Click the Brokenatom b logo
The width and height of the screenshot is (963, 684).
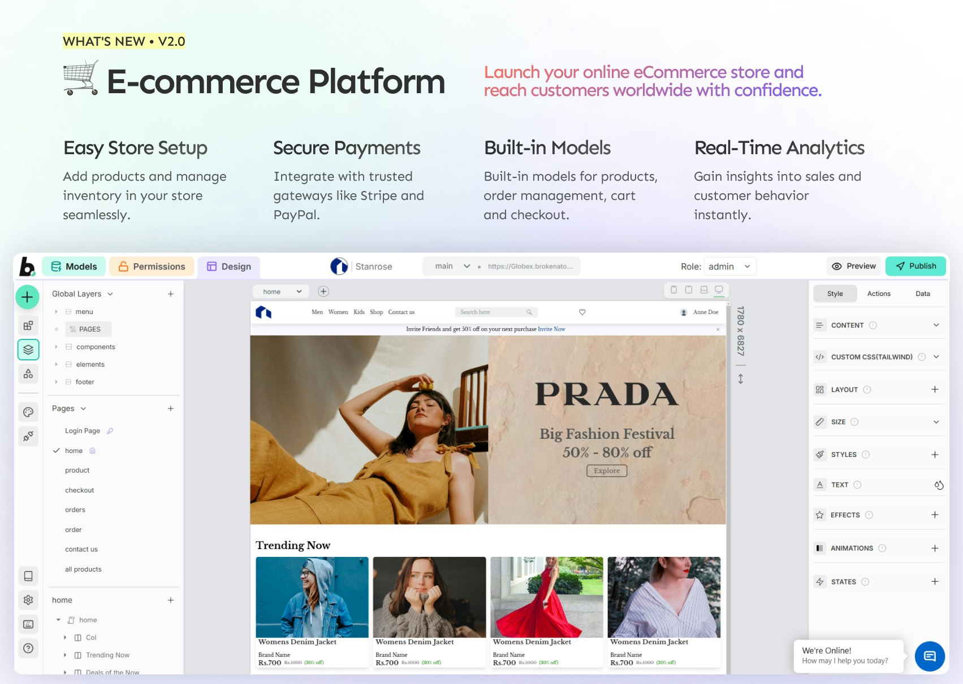27,267
